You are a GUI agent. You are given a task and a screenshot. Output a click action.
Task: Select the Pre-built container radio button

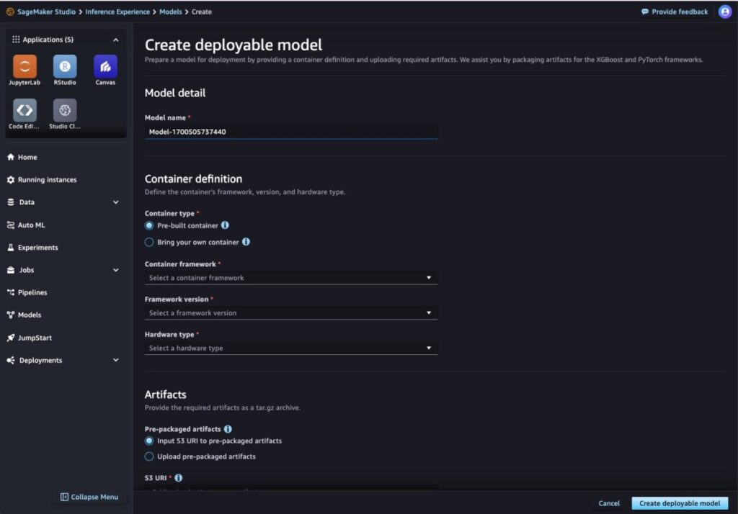pos(149,226)
